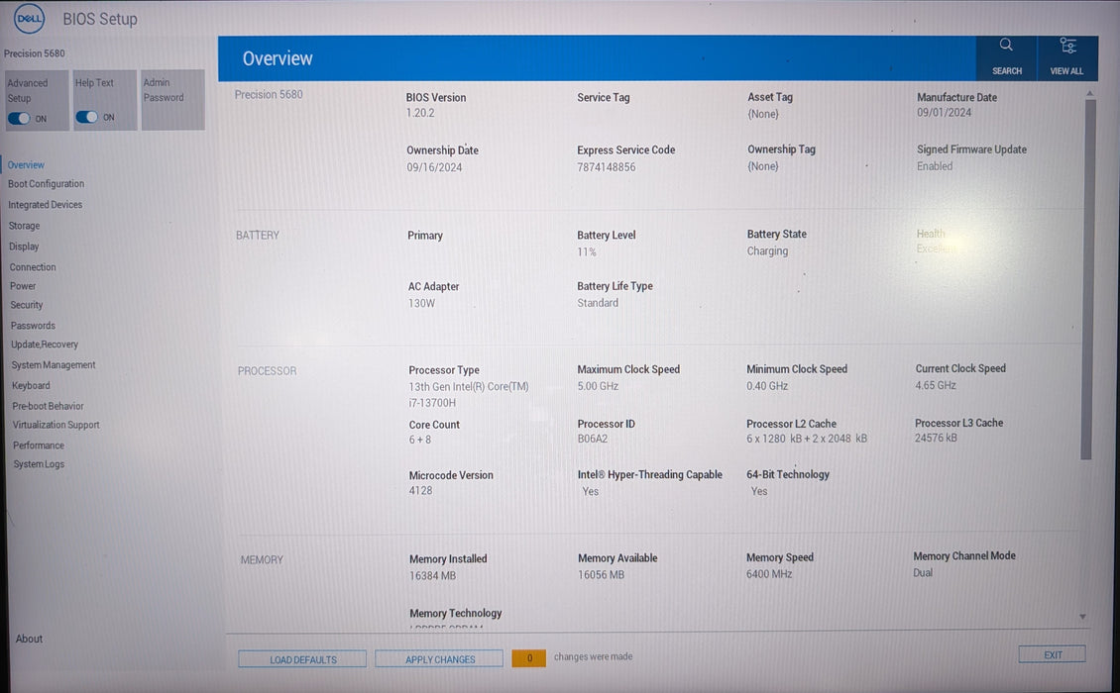Click the Processor ID B06A2 value
The width and height of the screenshot is (1120, 693).
click(592, 439)
